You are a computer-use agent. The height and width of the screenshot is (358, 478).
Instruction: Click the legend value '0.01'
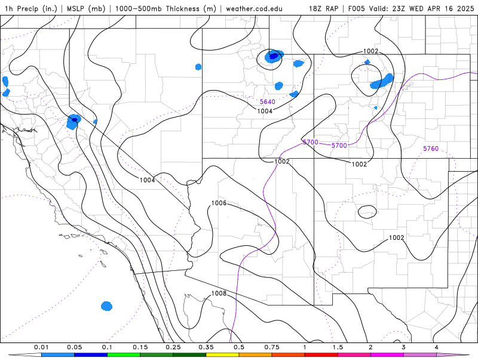tap(41, 347)
